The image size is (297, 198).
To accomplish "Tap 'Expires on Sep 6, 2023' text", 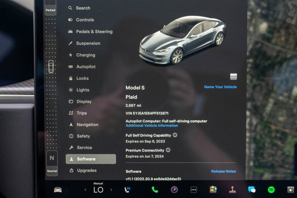I will pos(145,141).
